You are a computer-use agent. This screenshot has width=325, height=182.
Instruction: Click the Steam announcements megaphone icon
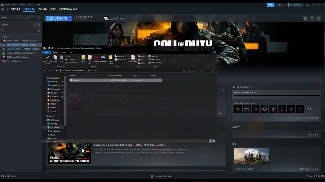pos(270,5)
